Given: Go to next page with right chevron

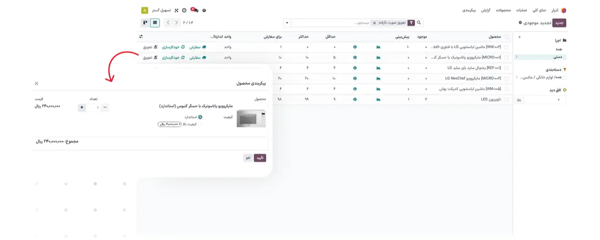Looking at the screenshot, I should tap(177, 22).
